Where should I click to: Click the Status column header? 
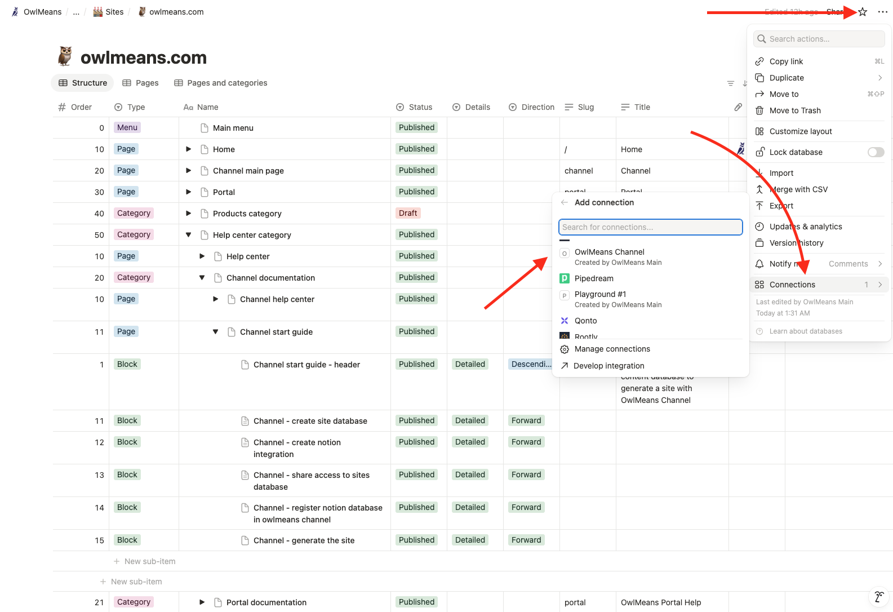(x=414, y=107)
